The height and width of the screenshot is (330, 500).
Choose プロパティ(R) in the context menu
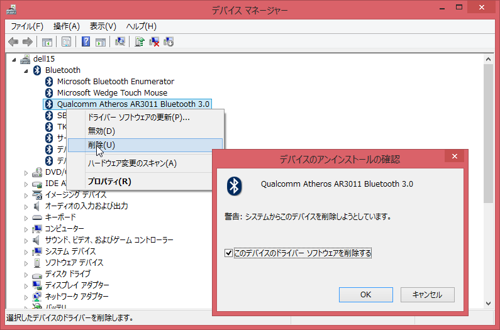pyautogui.click(x=140, y=182)
